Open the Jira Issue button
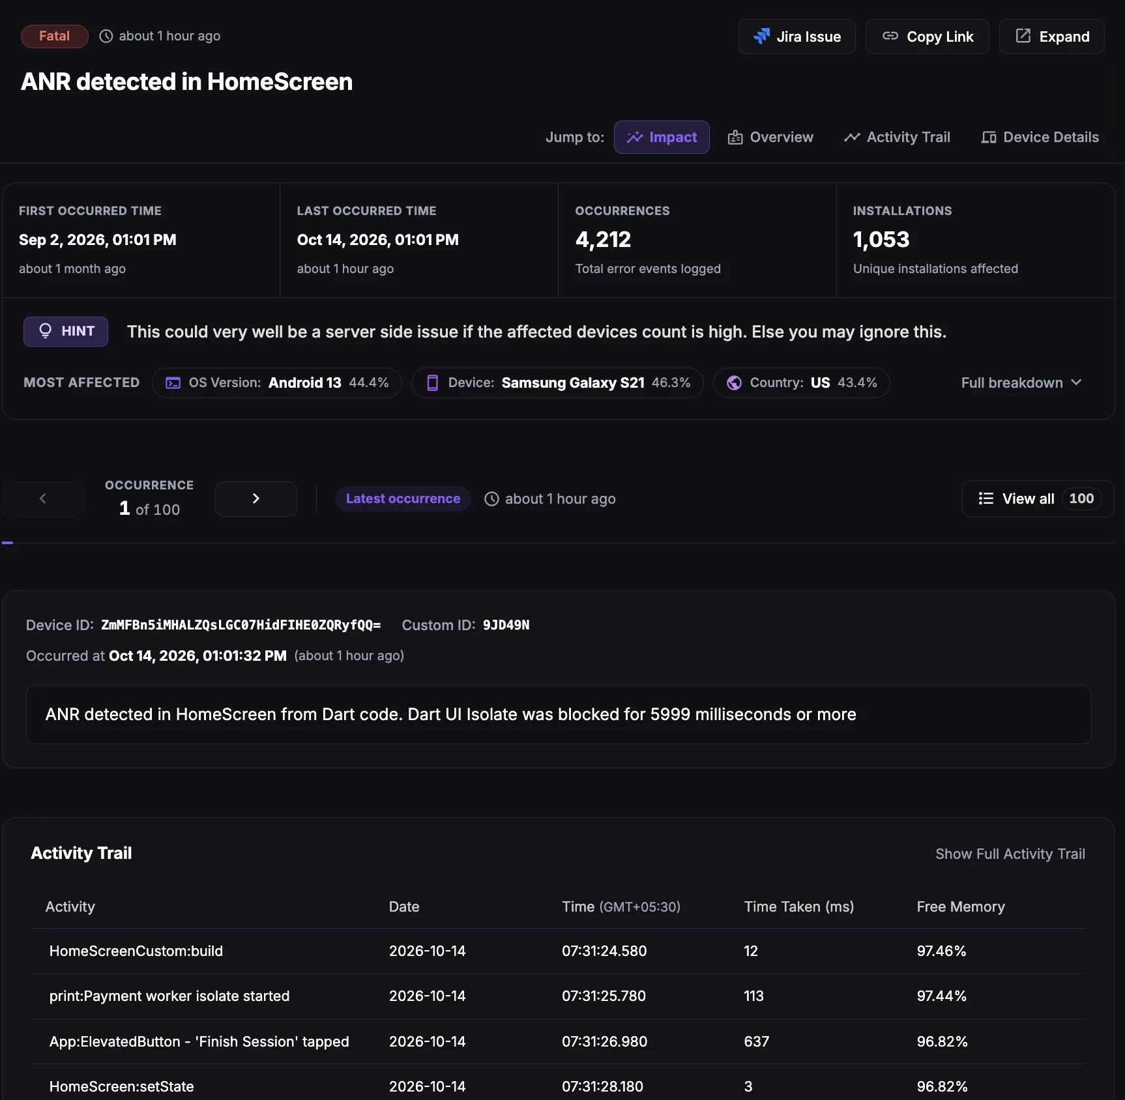The width and height of the screenshot is (1125, 1100). tap(796, 36)
